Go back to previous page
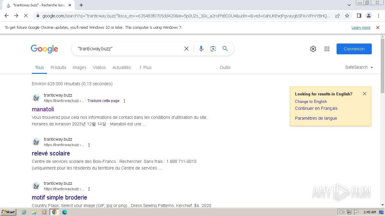The width and height of the screenshot is (385, 216). pos(7,16)
